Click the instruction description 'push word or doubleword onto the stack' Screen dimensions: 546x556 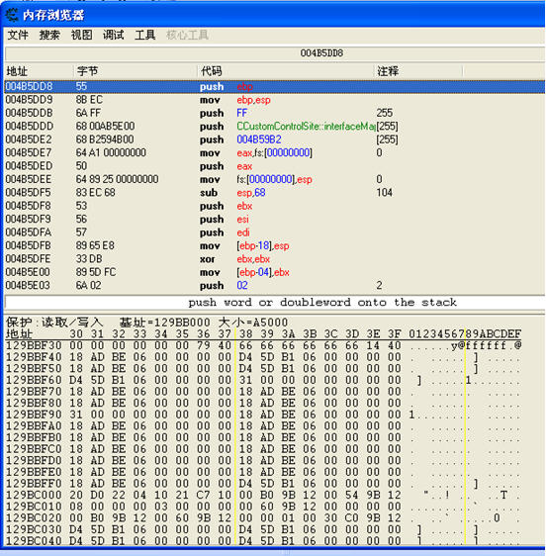[322, 303]
